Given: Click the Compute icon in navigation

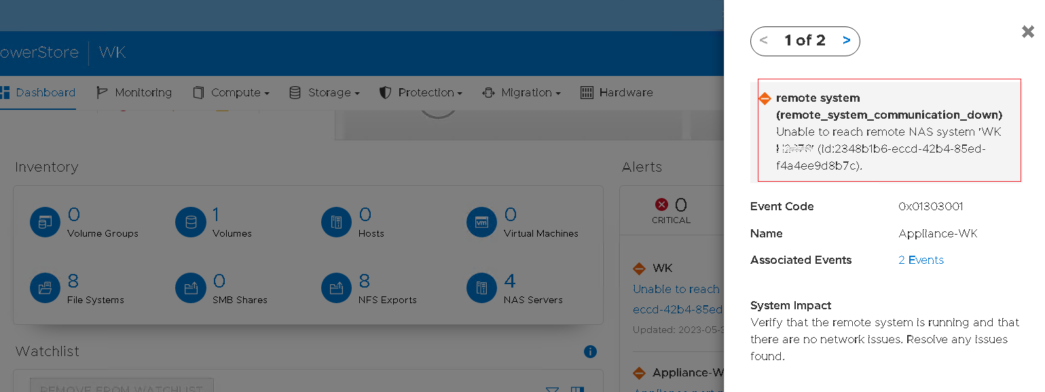Looking at the screenshot, I should click(x=198, y=93).
